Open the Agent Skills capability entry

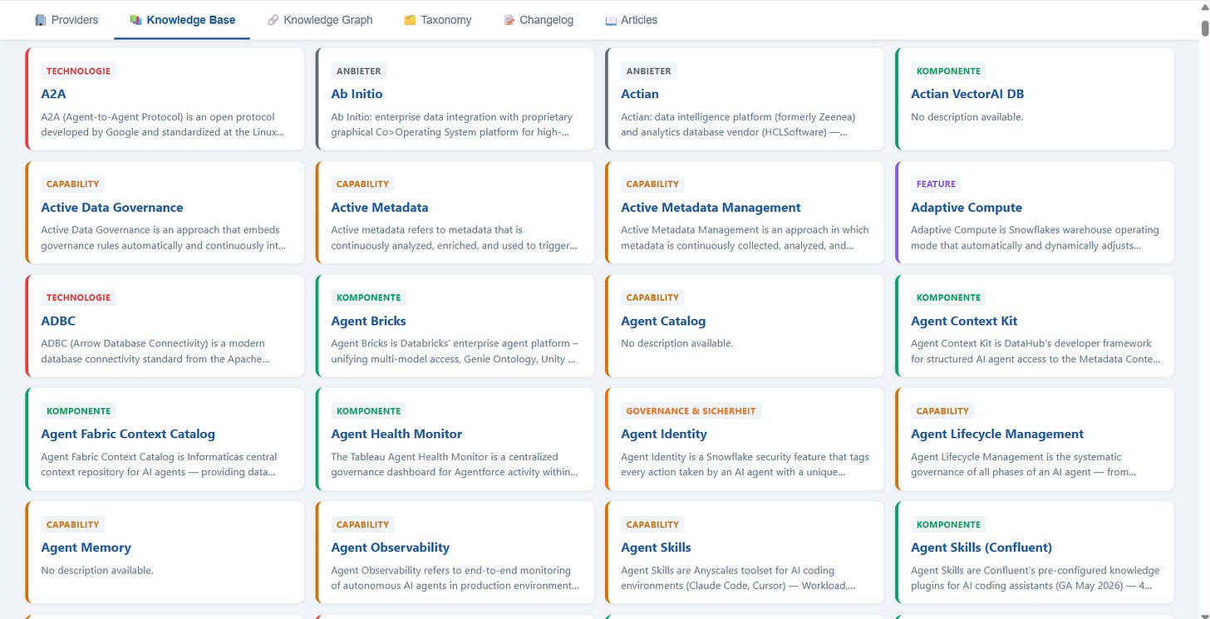pos(656,548)
